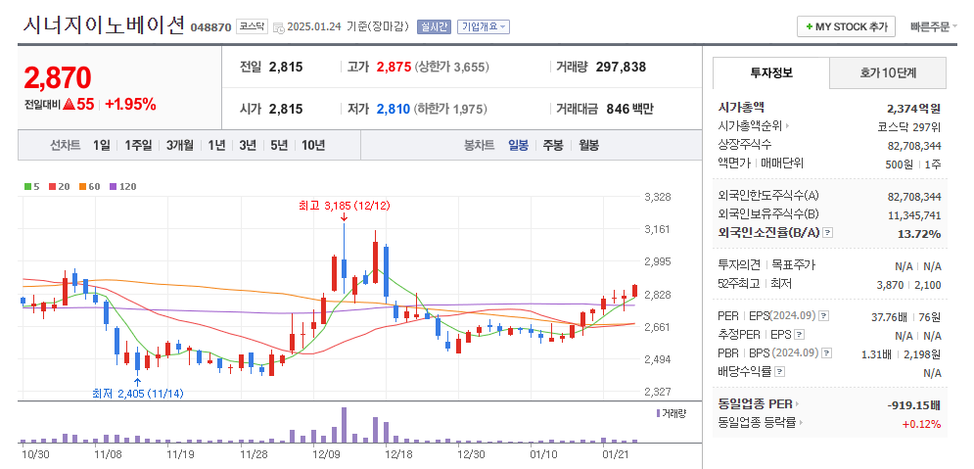Click the change rate +1.95%
Viewport: 974px width, 469px height.
pyautogui.click(x=130, y=105)
